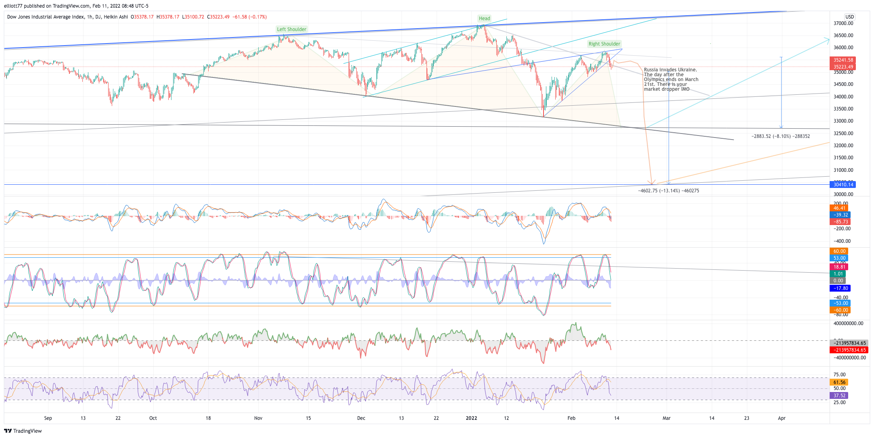Viewport: 874px width, 438px height.
Task: Click the 32000.00 price axis label
Action: point(843,146)
